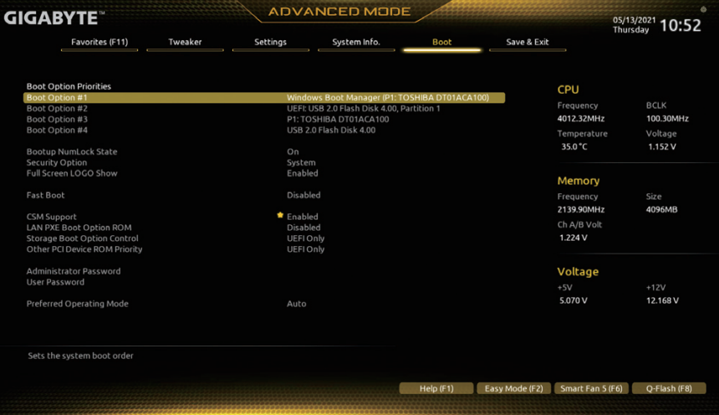Change Preferred Operating Mode value
The height and width of the screenshot is (415, 719).
tap(296, 304)
